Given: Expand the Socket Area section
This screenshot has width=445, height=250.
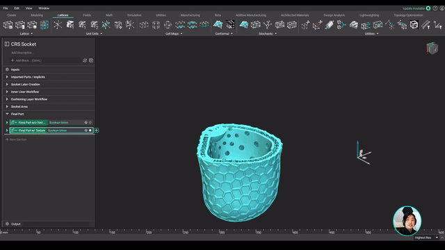Looking at the screenshot, I should pyautogui.click(x=7, y=106).
